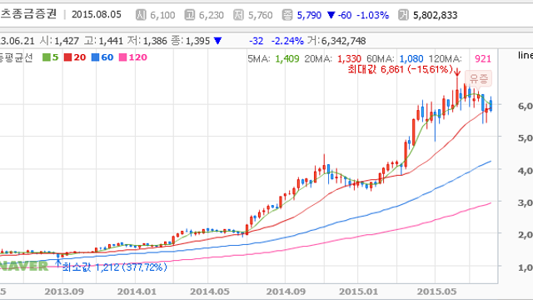
Task: Click the red 20-day MA swatch
Action: pyautogui.click(x=68, y=57)
